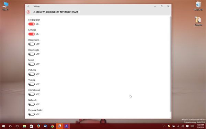Viewport: 206px width, 129px height.
Task: Go back using the Settings back arrow
Action: point(28,6)
